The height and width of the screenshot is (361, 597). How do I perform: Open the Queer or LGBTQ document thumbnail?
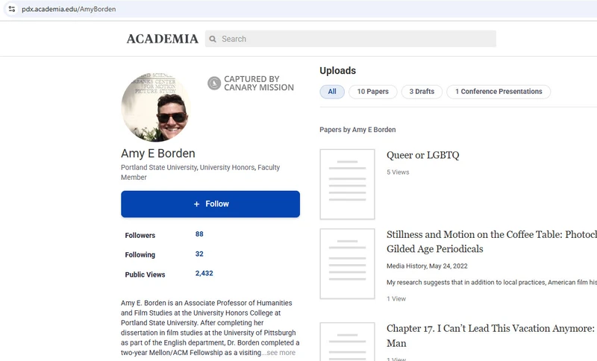click(347, 184)
